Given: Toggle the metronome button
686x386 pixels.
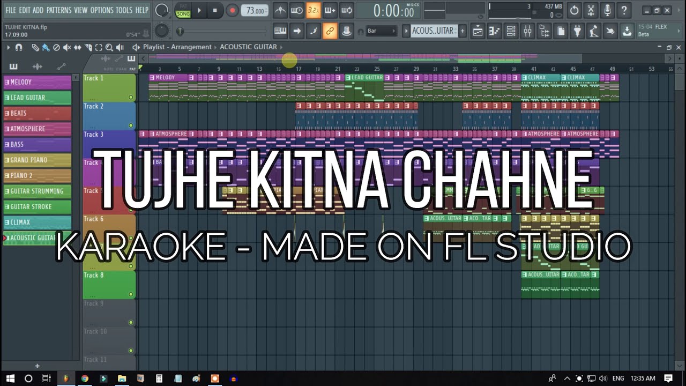Looking at the screenshot, I should [280, 10].
